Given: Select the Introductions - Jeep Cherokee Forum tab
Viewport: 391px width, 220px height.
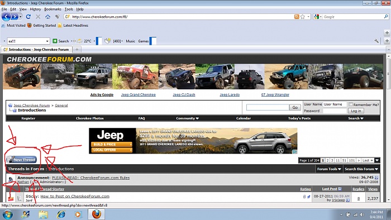Looking at the screenshot, I should pos(36,49).
